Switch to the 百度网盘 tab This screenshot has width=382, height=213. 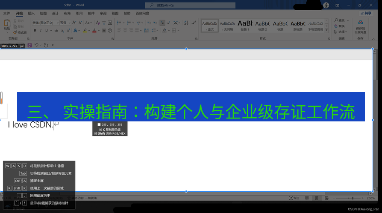(x=142, y=13)
